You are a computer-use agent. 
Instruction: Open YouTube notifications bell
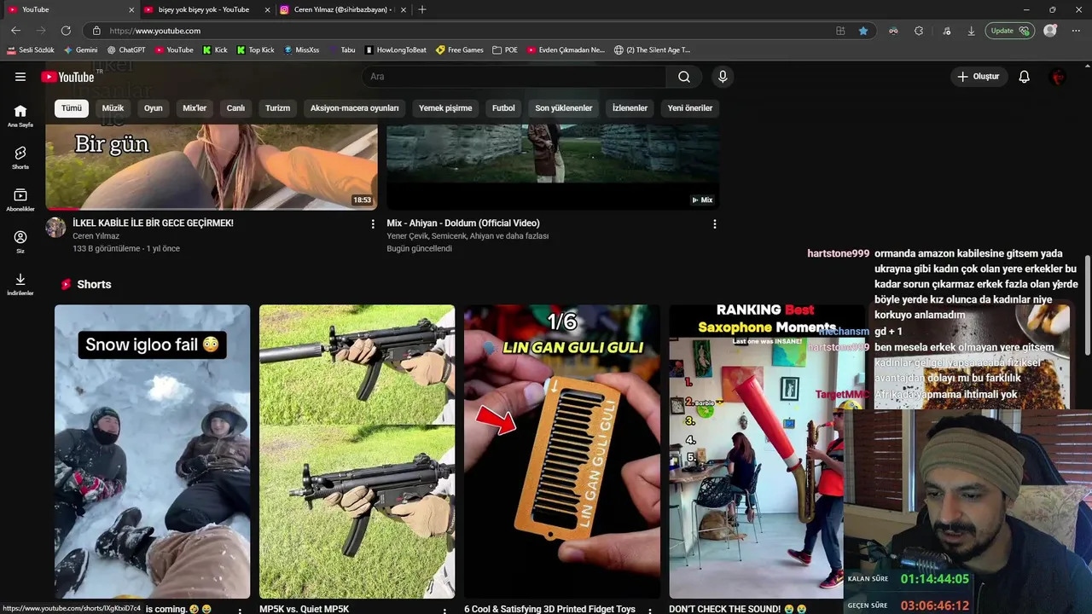[x=1025, y=77]
